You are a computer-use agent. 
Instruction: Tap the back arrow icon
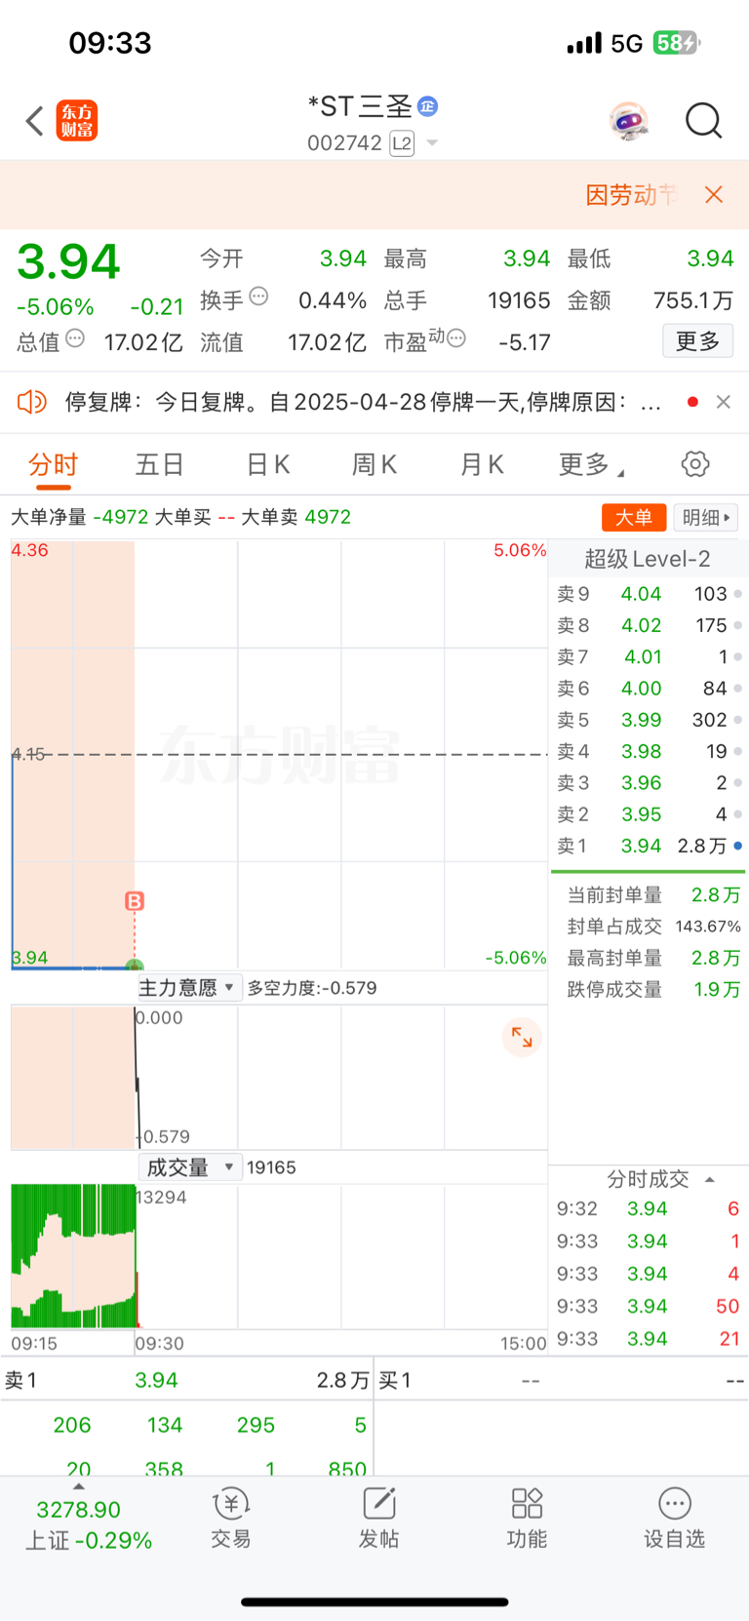35,121
